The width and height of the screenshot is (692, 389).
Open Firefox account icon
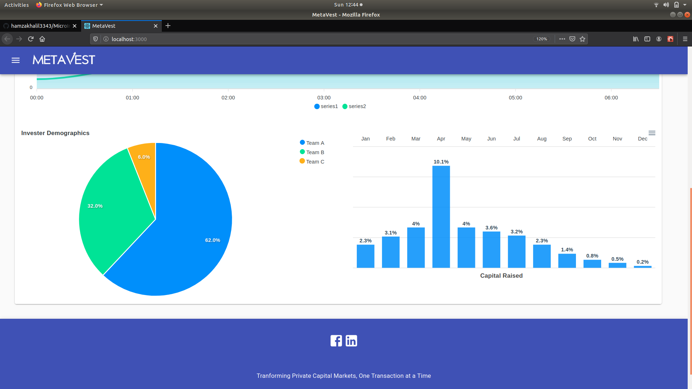[659, 39]
